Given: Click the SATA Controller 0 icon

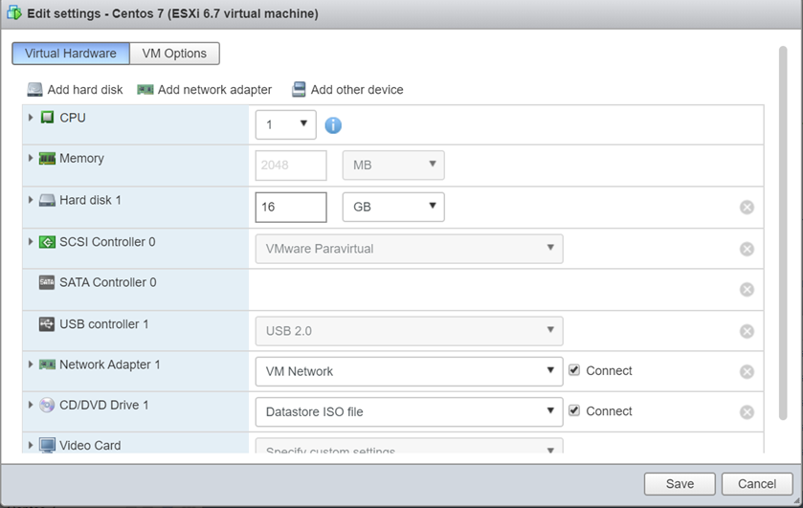Looking at the screenshot, I should point(47,282).
